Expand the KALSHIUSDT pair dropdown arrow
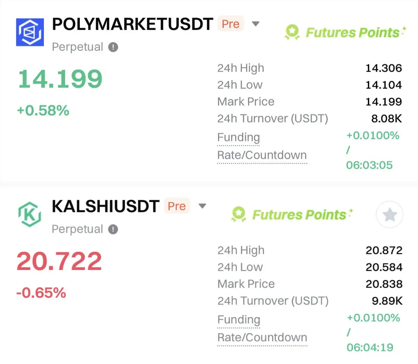Viewport: 418px width, 364px height. click(x=202, y=206)
